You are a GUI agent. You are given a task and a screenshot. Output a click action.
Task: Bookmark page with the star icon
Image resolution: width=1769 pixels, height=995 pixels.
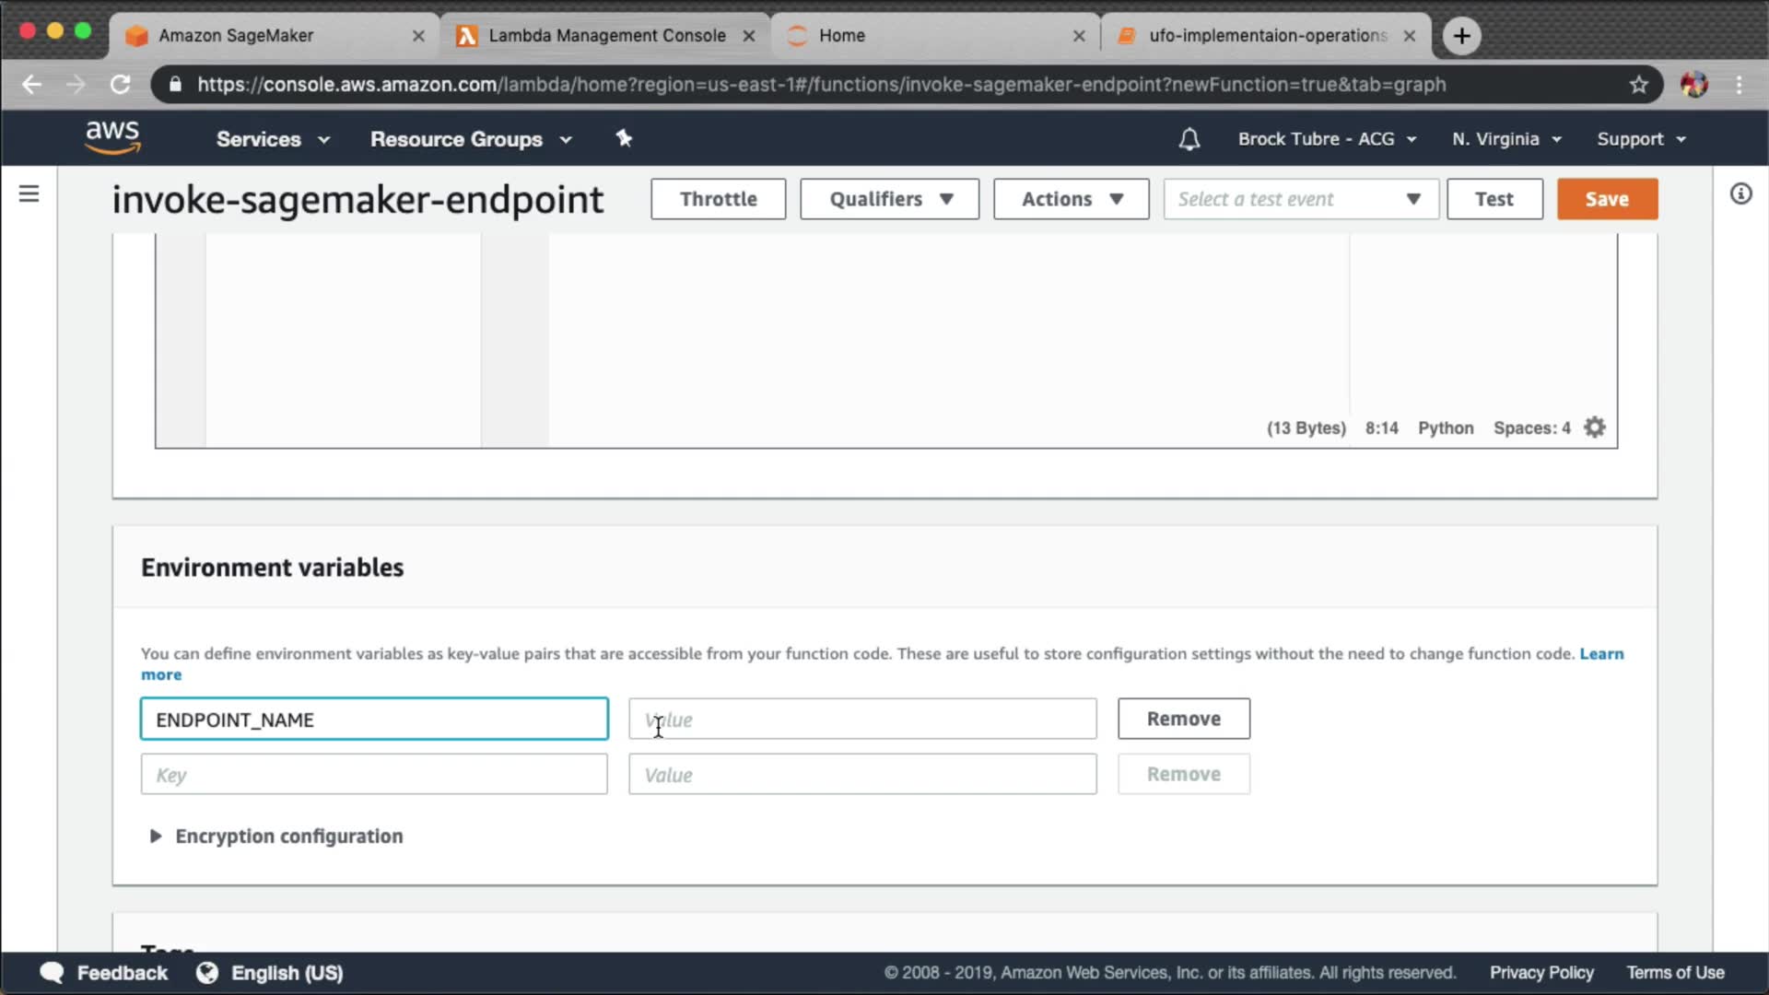(1638, 85)
